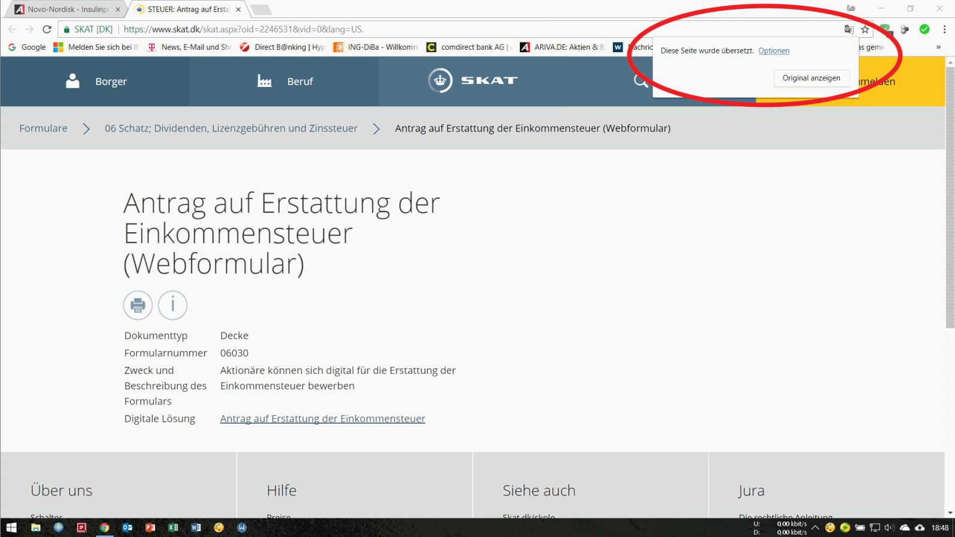955x537 pixels.
Task: Click the volume speaker tray icon
Action: [x=889, y=527]
